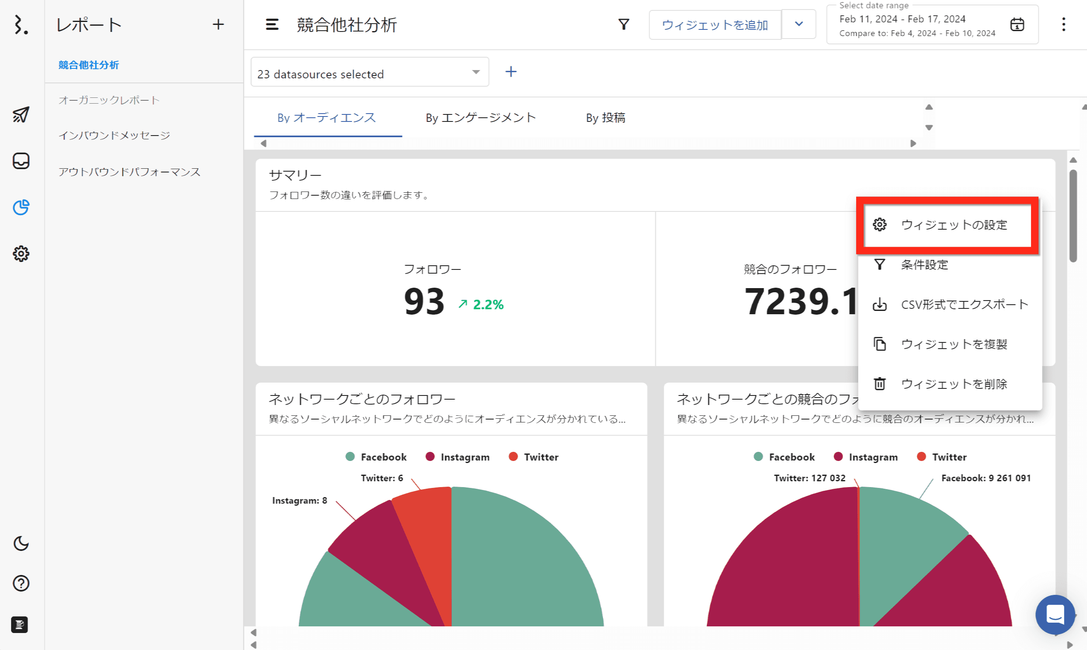Click the filter funnel icon in header

click(x=623, y=24)
